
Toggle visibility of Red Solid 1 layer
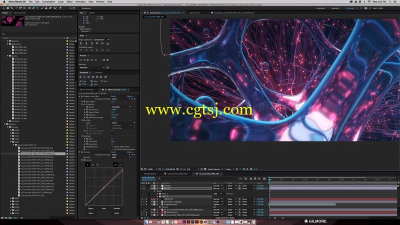tap(142, 212)
